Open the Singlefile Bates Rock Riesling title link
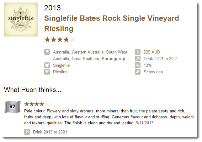This screenshot has height=142, width=202. coord(112,23)
